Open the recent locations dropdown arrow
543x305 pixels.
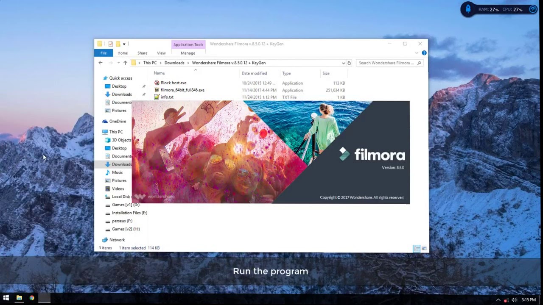pos(118,63)
